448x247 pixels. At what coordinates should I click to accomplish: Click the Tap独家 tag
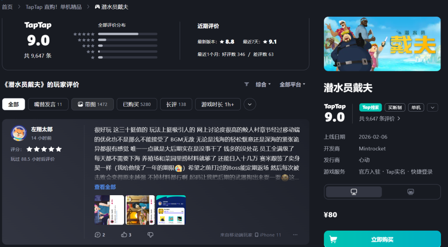point(371,107)
